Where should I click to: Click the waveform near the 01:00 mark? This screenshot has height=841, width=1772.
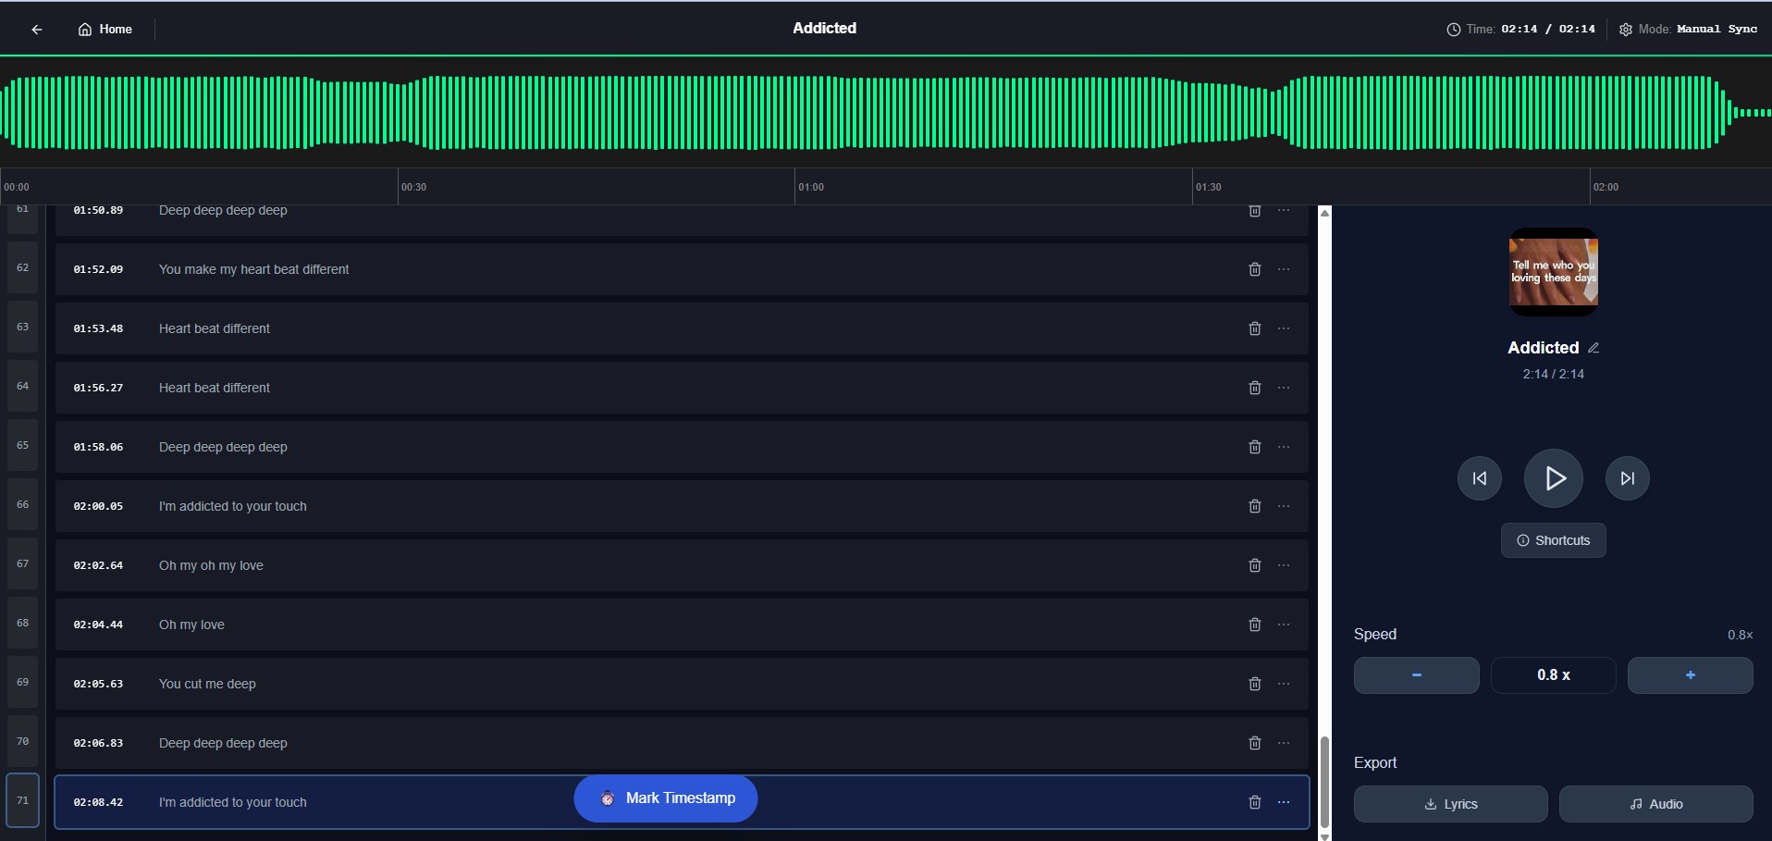coord(795,113)
